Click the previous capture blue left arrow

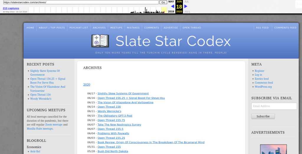[x=173, y=6]
